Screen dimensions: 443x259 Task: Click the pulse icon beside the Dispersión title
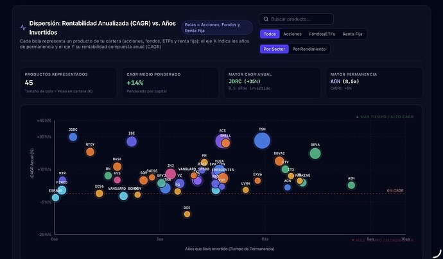click(23, 28)
